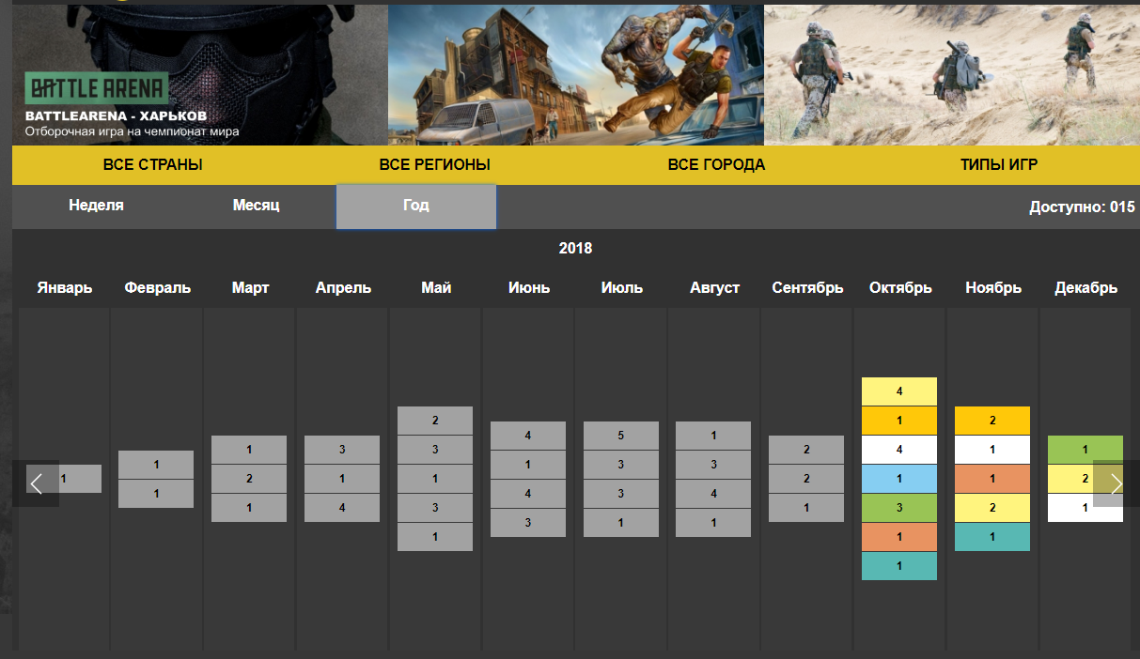The width and height of the screenshot is (1140, 659).
Task: Click the white 4 cell in Октябрь
Action: coord(899,450)
